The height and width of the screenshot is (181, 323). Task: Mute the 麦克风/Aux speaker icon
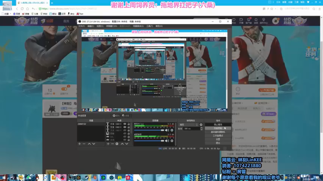(167, 130)
